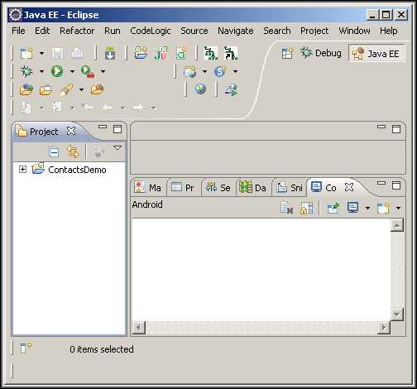Open the Refactor menu
Screen dimensions: 417x389
(x=77, y=31)
